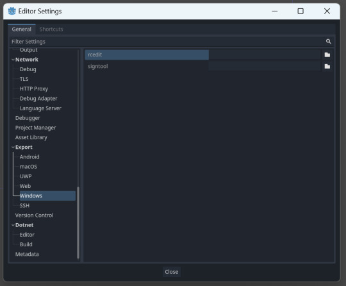Open Language Server settings
The image size is (346, 286).
tap(40, 108)
